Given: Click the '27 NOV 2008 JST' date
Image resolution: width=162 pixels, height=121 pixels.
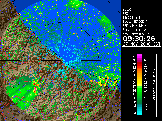Looking at the screenshot, I should pos(142,44).
